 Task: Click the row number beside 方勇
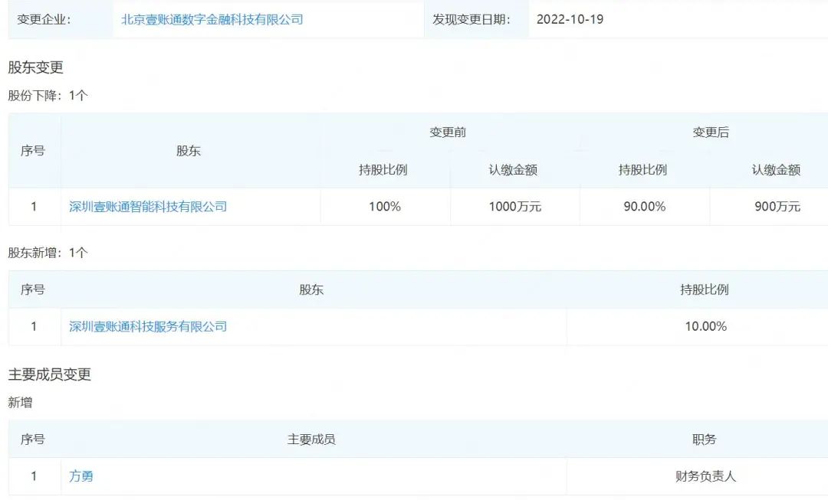[34, 476]
